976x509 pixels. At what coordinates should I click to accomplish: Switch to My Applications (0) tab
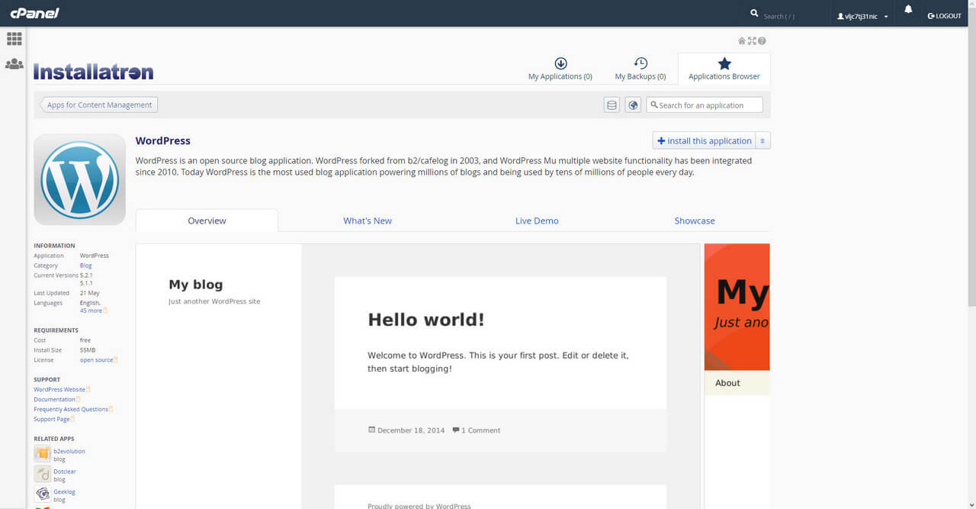(560, 69)
